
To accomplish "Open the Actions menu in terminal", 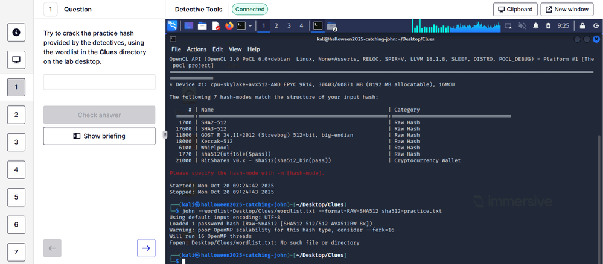I will [x=196, y=49].
